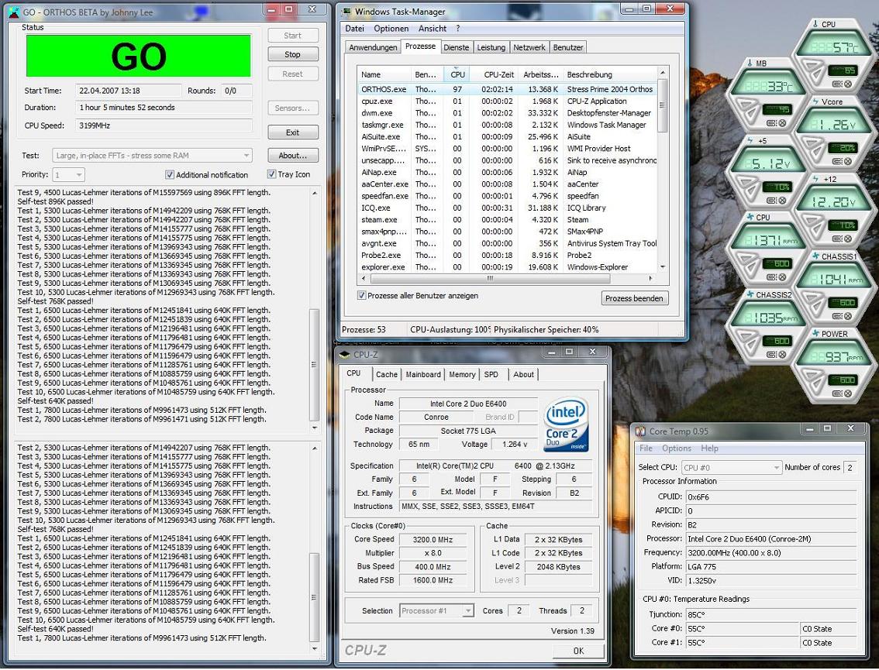
Task: Click the fan icon on the CHASSIS2 gauge
Action: pyautogui.click(x=750, y=294)
